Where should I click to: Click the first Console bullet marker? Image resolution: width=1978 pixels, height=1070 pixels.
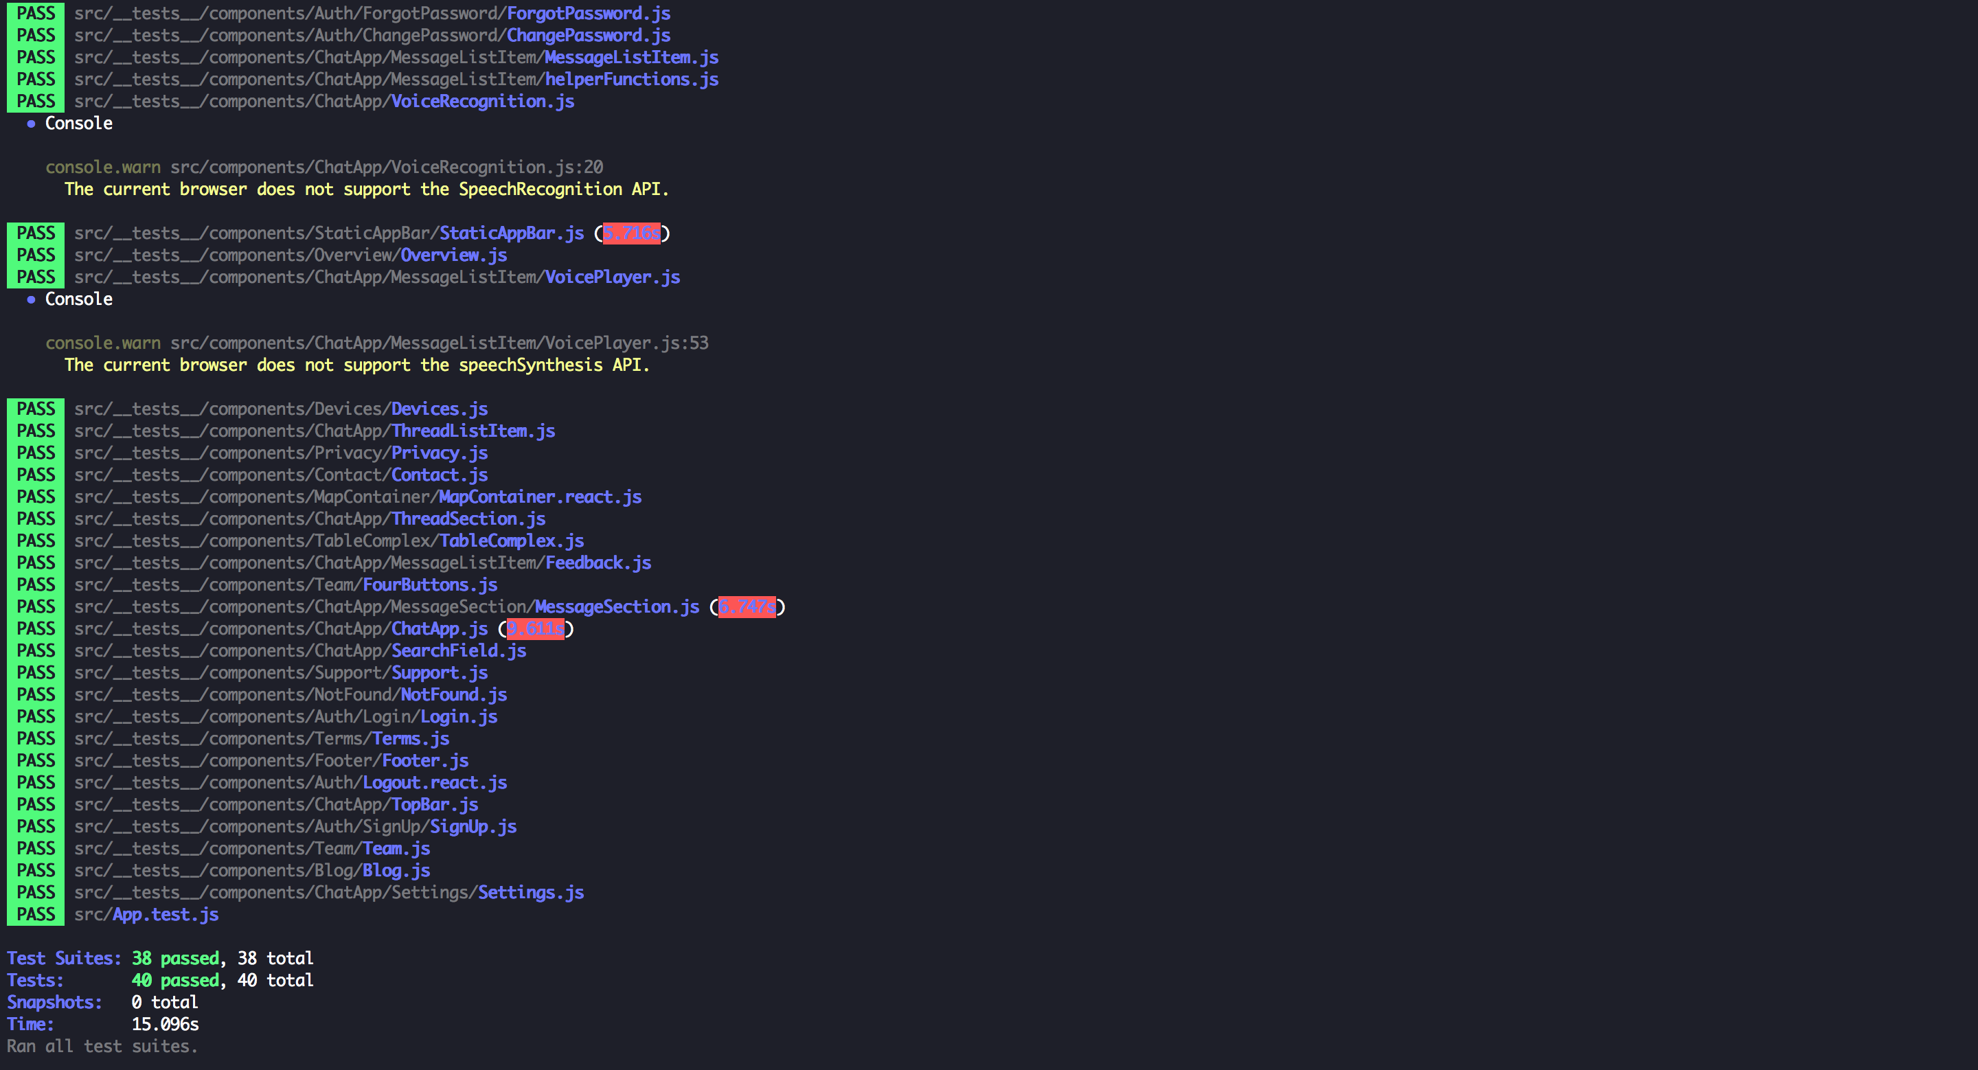coord(31,124)
